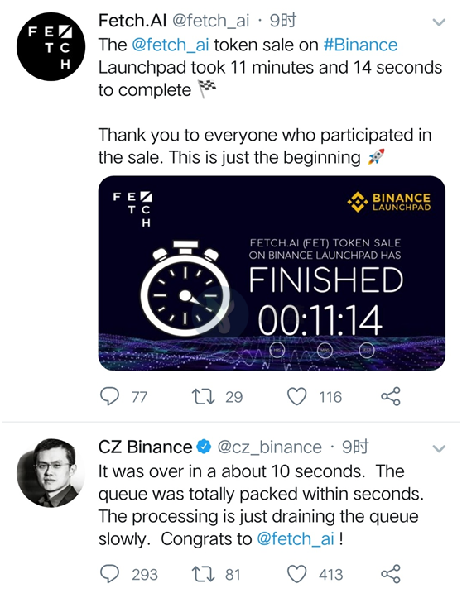Open CZ Binance's profile photo
This screenshot has height=598, width=462.
tap(51, 473)
